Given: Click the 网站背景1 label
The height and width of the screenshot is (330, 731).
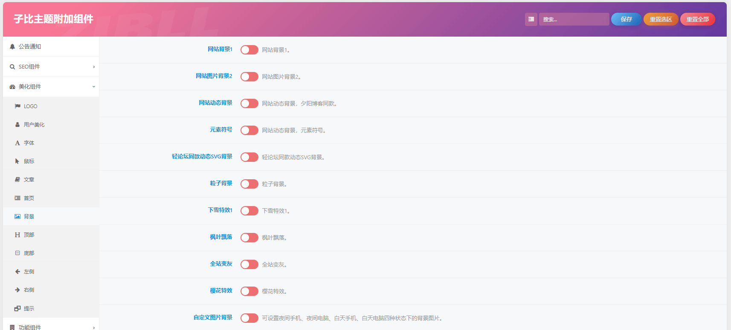Looking at the screenshot, I should [x=220, y=49].
